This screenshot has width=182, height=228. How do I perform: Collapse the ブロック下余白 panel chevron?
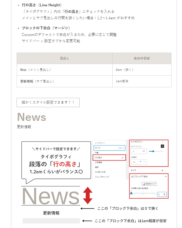(166, 176)
